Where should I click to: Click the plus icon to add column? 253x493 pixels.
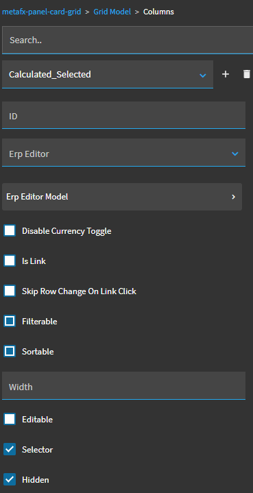coord(226,74)
